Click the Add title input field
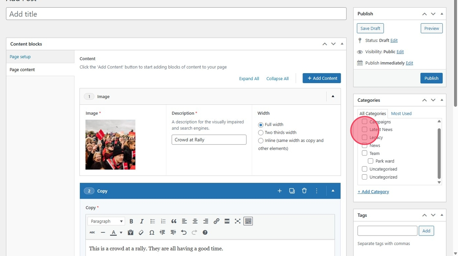The image size is (458, 256). tap(176, 14)
